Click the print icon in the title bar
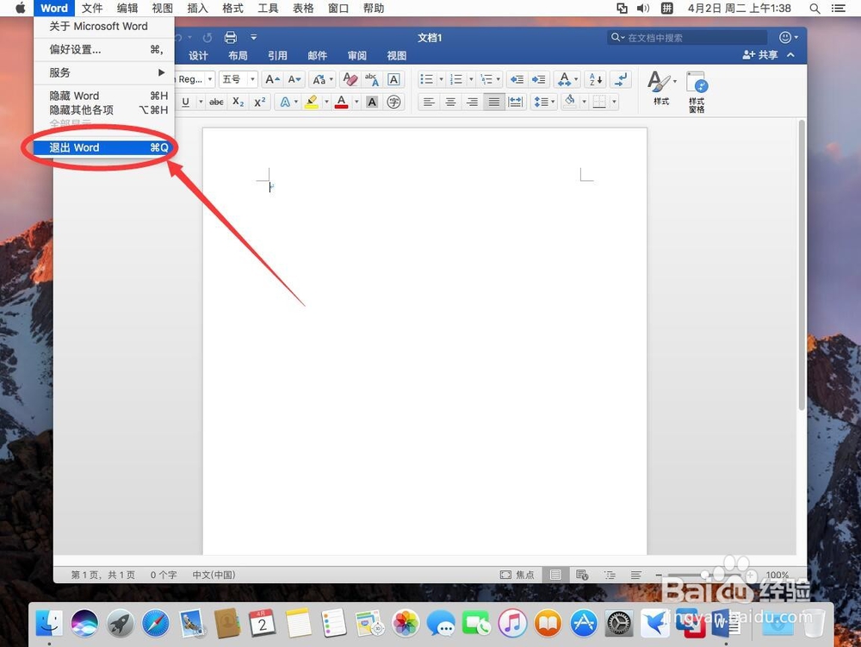 (231, 37)
